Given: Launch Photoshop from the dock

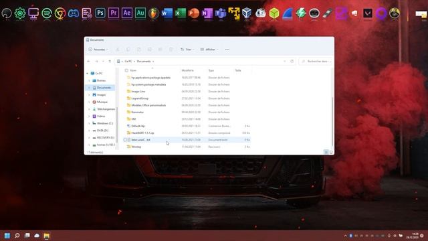Looking at the screenshot, I should tap(100, 13).
